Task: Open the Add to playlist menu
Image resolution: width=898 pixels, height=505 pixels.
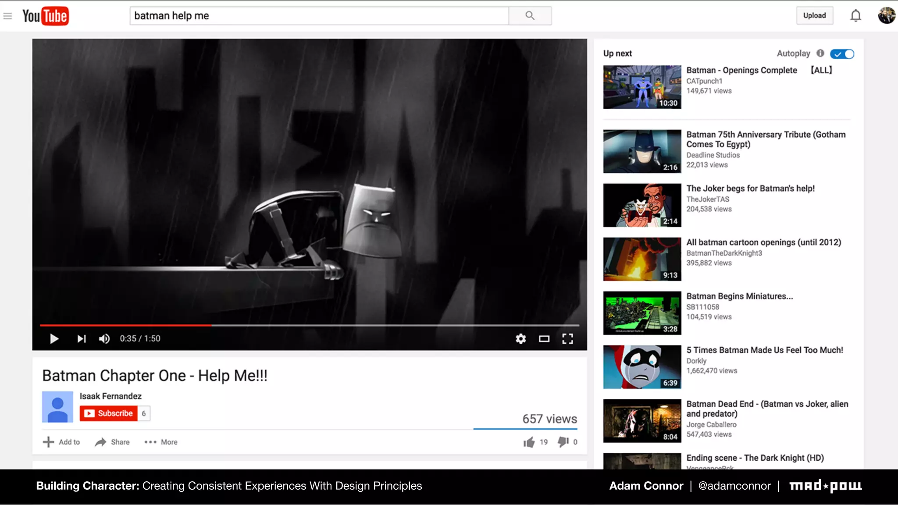Action: tap(61, 442)
